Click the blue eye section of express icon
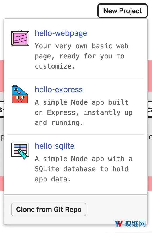Screen dimensions: 152x233 pos(18,91)
